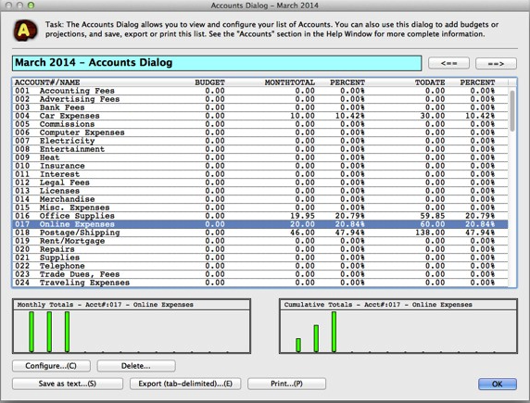Viewport: 530px width, 403px height.
Task: Select the 016 Office Supplies row
Action: 260,216
